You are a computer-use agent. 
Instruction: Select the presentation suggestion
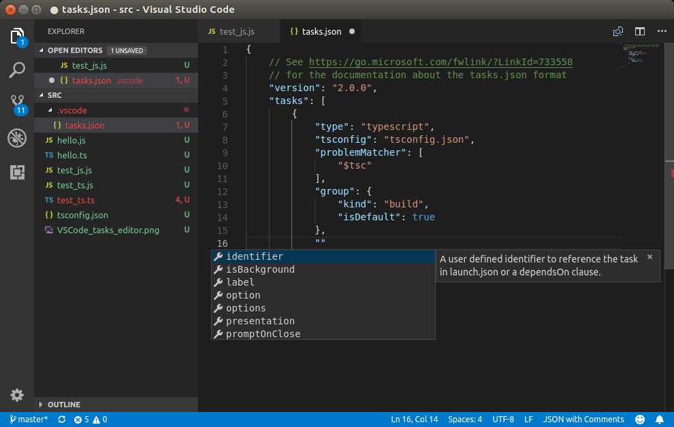pos(323,320)
